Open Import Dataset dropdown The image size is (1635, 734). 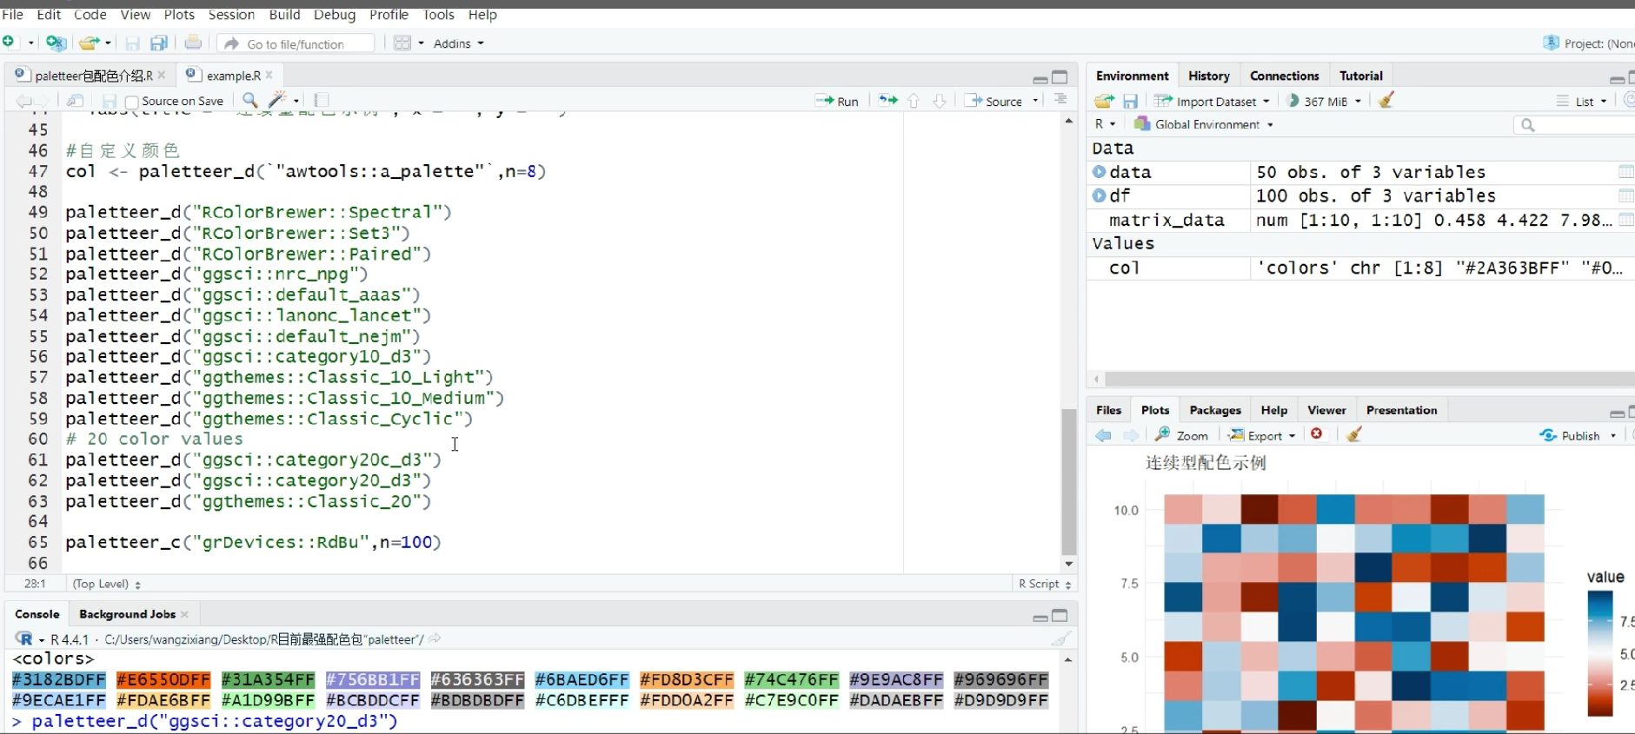pos(1212,101)
